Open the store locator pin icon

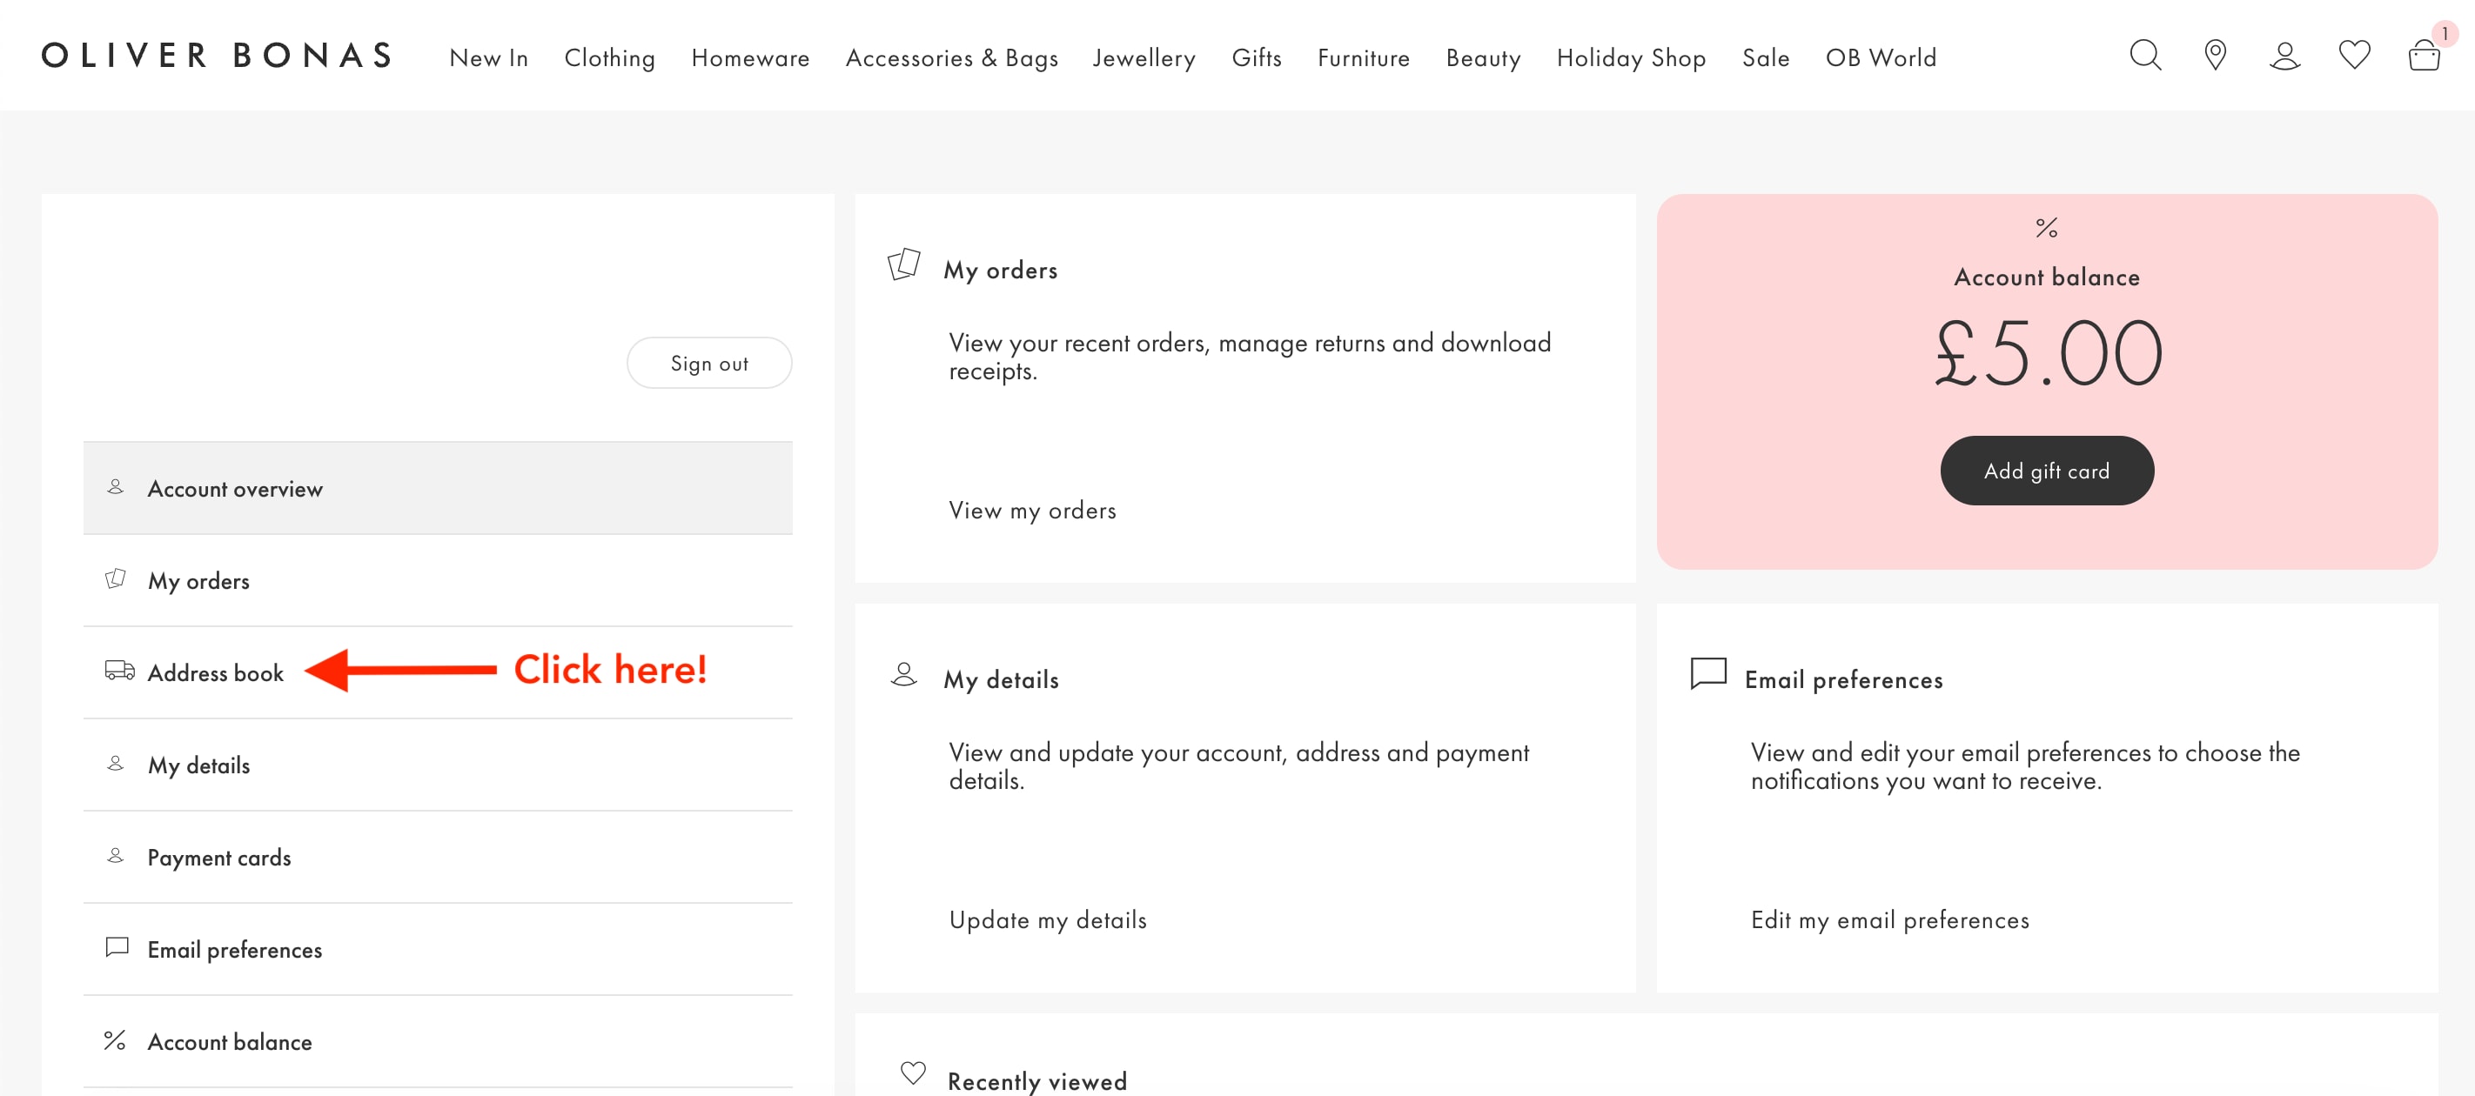pyautogui.click(x=2215, y=55)
